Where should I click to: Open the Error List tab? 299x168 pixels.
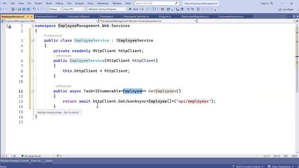click(36, 161)
